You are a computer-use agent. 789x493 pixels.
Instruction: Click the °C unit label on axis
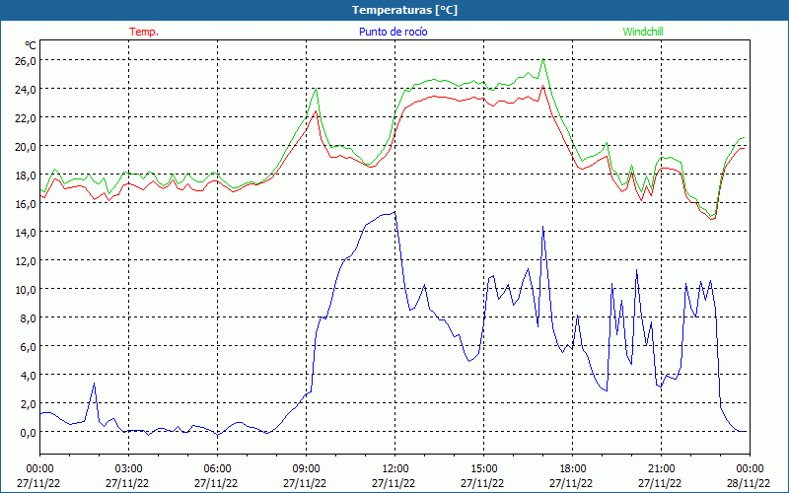31,45
